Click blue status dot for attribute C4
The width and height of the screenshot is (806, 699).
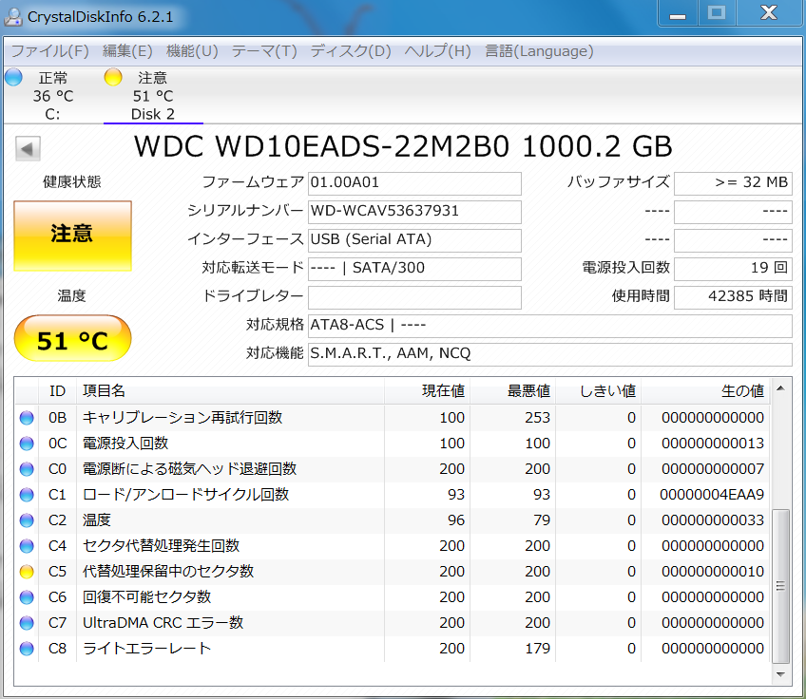(27, 546)
